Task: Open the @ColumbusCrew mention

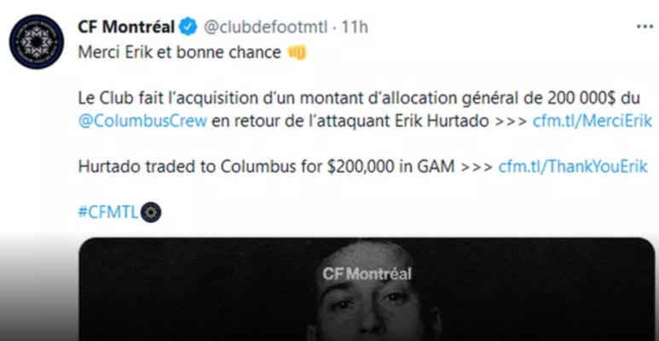Action: pyautogui.click(x=142, y=121)
